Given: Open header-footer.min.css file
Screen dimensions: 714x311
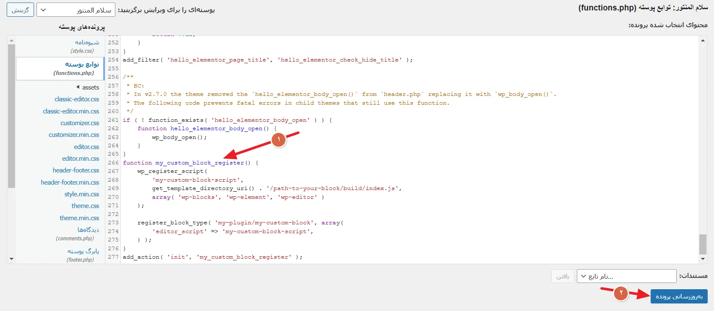Looking at the screenshot, I should (x=70, y=182).
